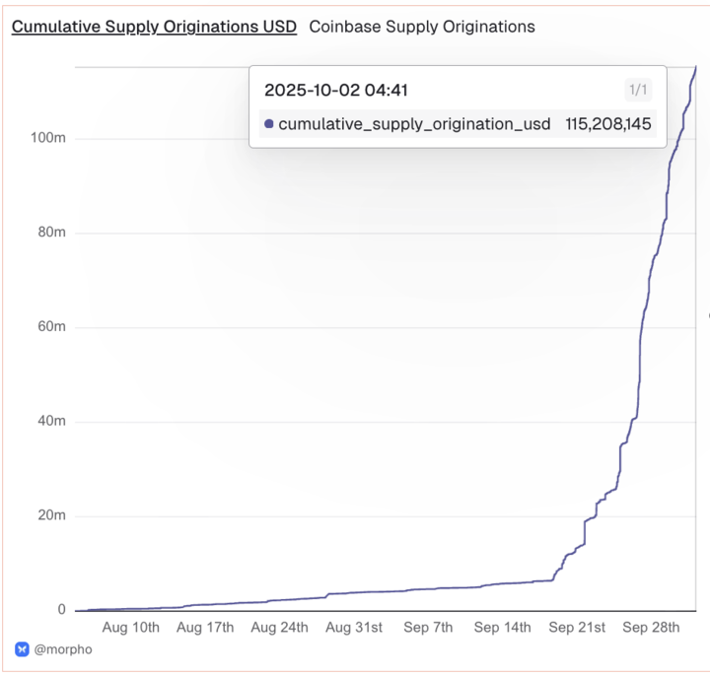Click the 20m y-axis label
The width and height of the screenshot is (710, 677).
tap(51, 515)
